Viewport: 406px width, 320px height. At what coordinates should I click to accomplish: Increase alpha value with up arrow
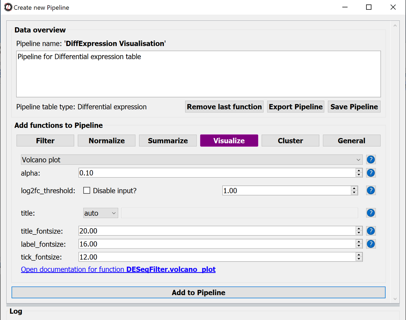coord(359,171)
